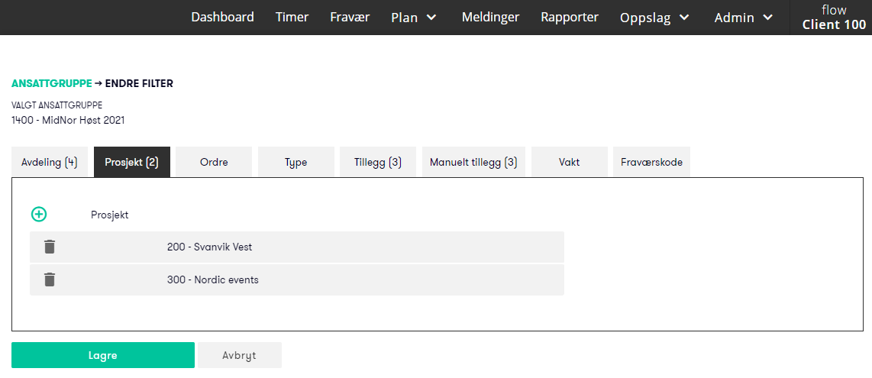Viewport: 872px width, 378px height.
Task: Open the Manuelt tillegg (3) tab
Action: click(x=474, y=163)
